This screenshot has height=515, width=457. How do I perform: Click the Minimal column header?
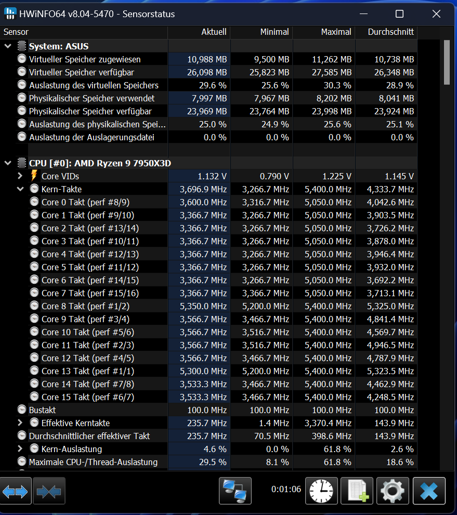tap(262, 32)
